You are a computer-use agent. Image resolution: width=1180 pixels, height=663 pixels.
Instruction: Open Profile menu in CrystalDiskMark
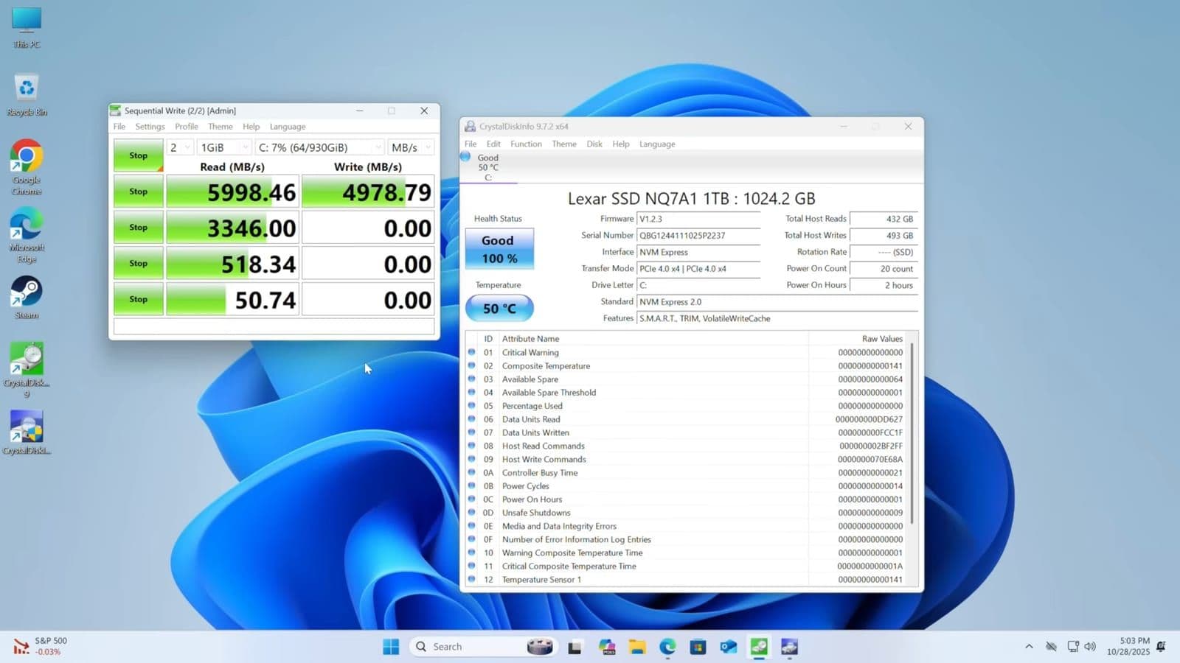click(187, 127)
